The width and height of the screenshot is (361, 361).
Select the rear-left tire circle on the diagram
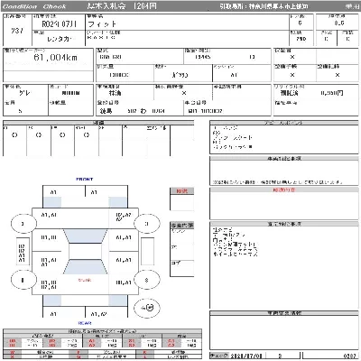[23, 280]
